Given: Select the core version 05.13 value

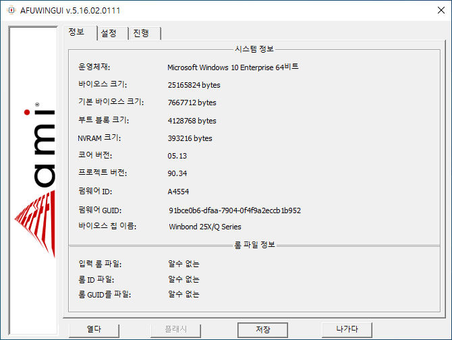Looking at the screenshot, I should coord(177,156).
